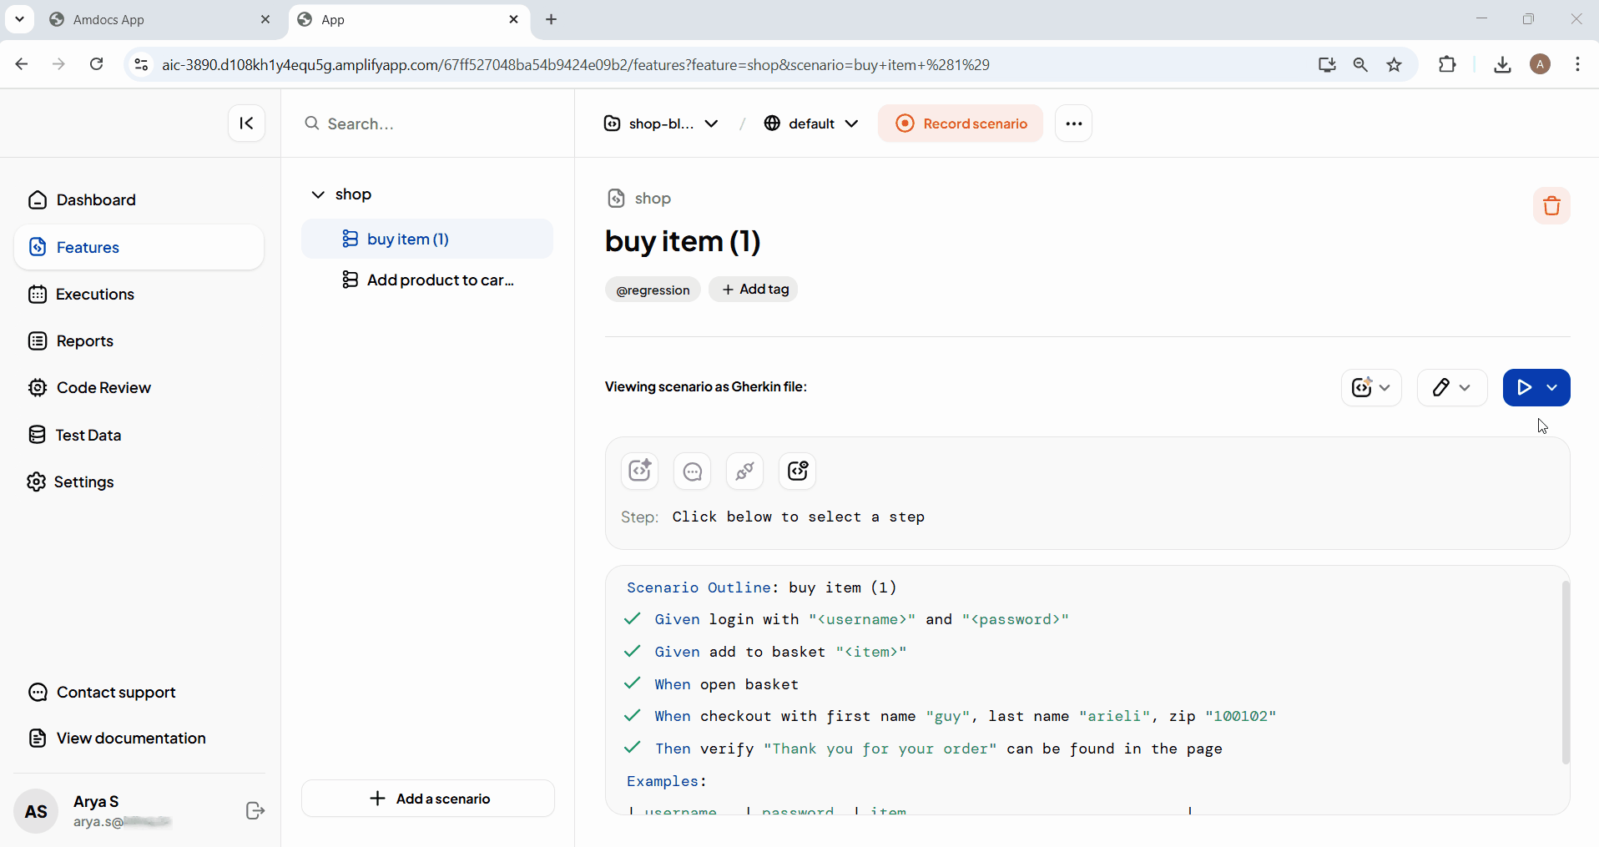Click the log out icon beside Arya S

pyautogui.click(x=255, y=811)
